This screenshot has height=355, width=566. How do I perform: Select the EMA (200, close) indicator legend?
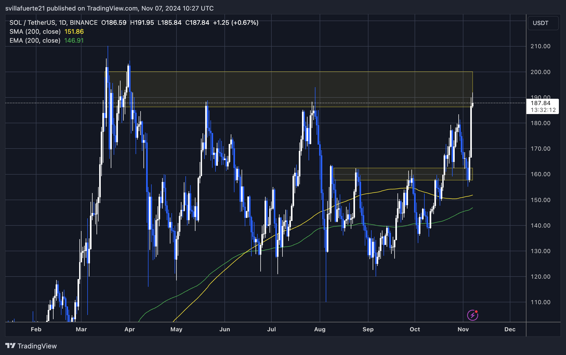coord(35,41)
